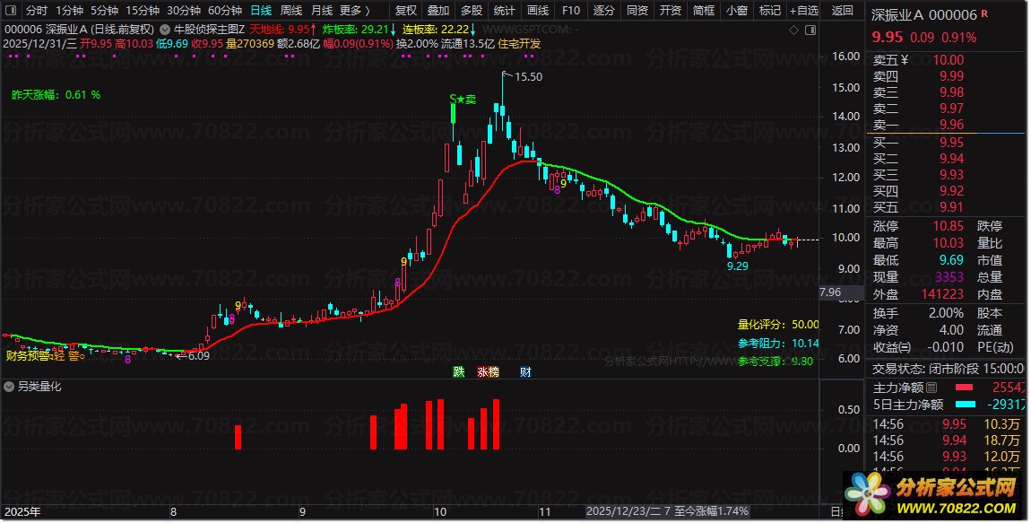Image resolution: width=1031 pixels, height=523 pixels.
Task: Click the 逐分 toolbar button
Action: [x=603, y=11]
